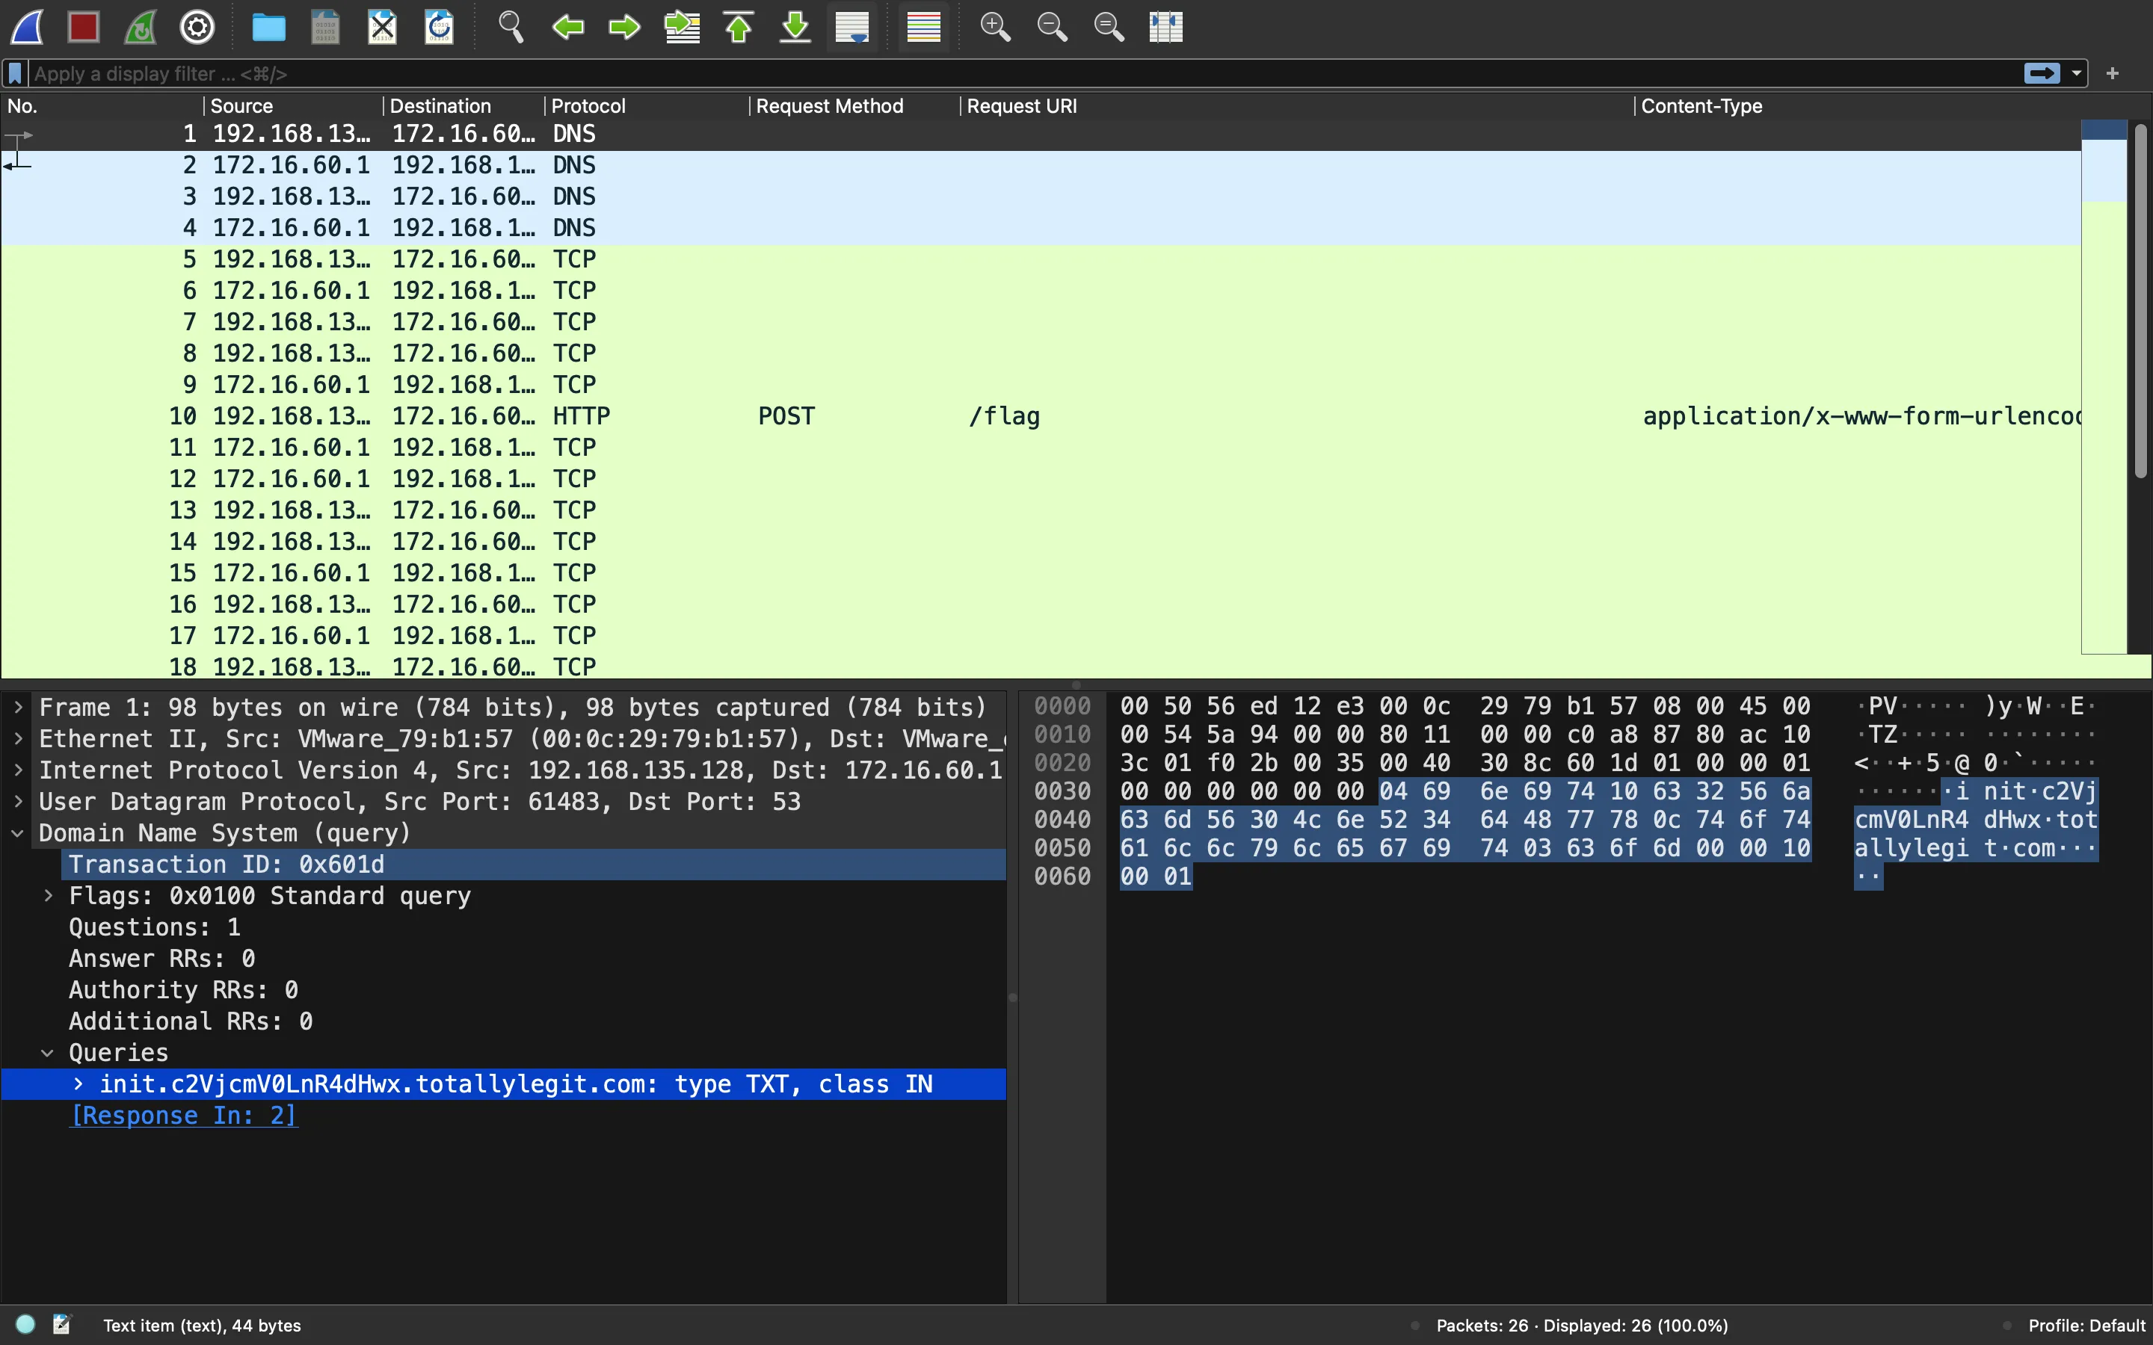Select packet 2 DNS response row
Viewport: 2153px width, 1345px height.
click(1041, 165)
